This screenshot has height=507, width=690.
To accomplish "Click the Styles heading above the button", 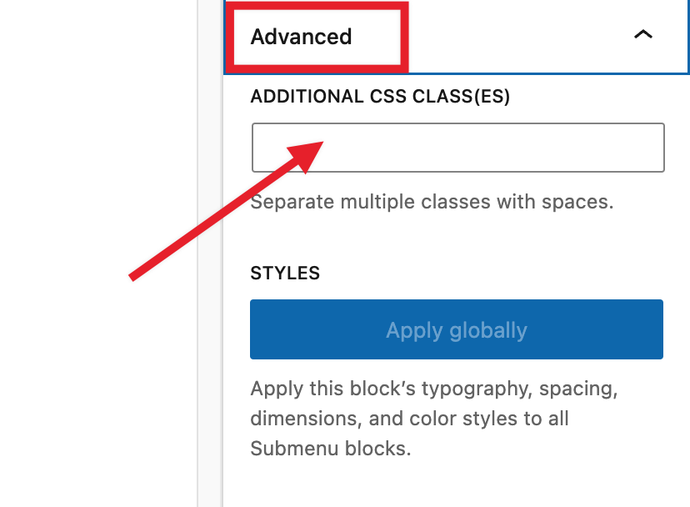I will tap(284, 273).
